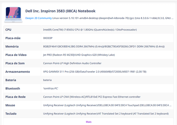Open the Dell Inc. Inspiron 3583 title
This screenshot has height=125, width=177.
pos(60,11)
